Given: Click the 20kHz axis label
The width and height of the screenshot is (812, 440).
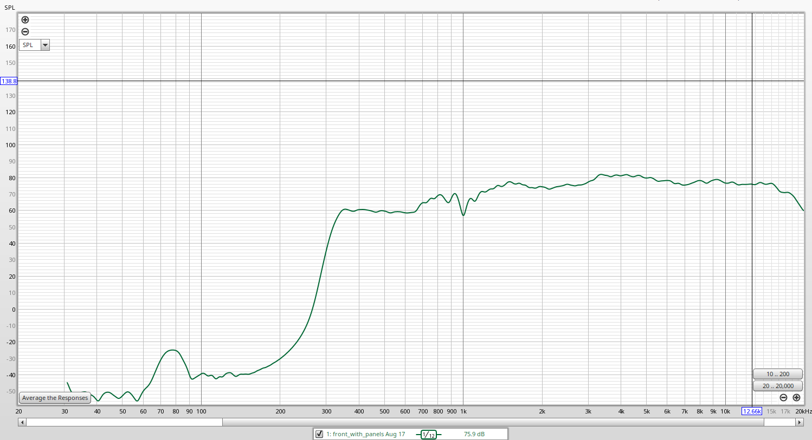Looking at the screenshot, I should (x=803, y=411).
